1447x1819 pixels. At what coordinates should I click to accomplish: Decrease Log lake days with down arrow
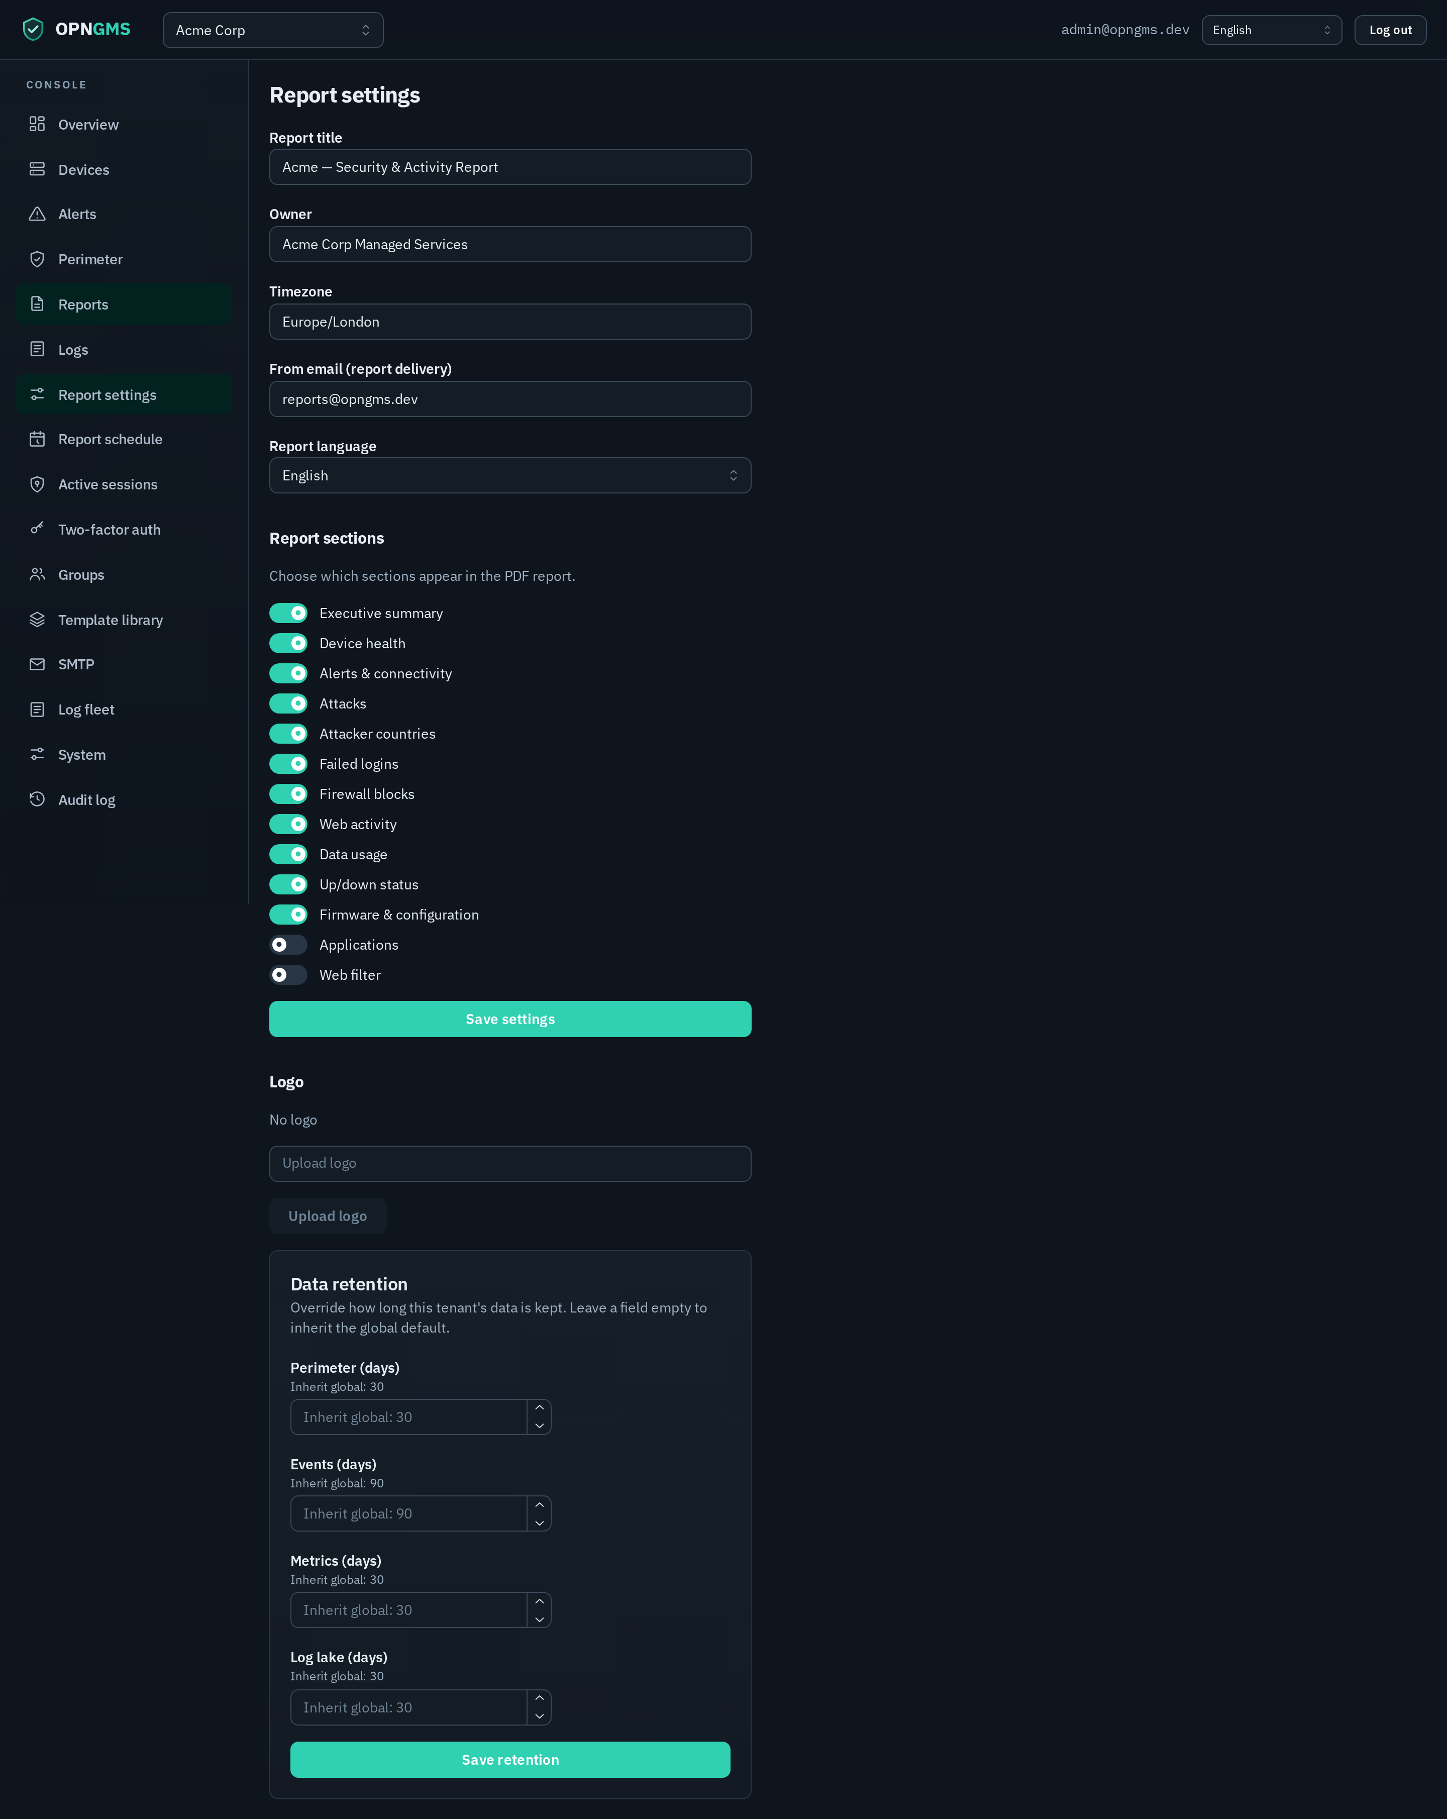coord(539,1716)
